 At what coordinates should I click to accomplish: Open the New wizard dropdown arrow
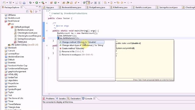point(7,3)
